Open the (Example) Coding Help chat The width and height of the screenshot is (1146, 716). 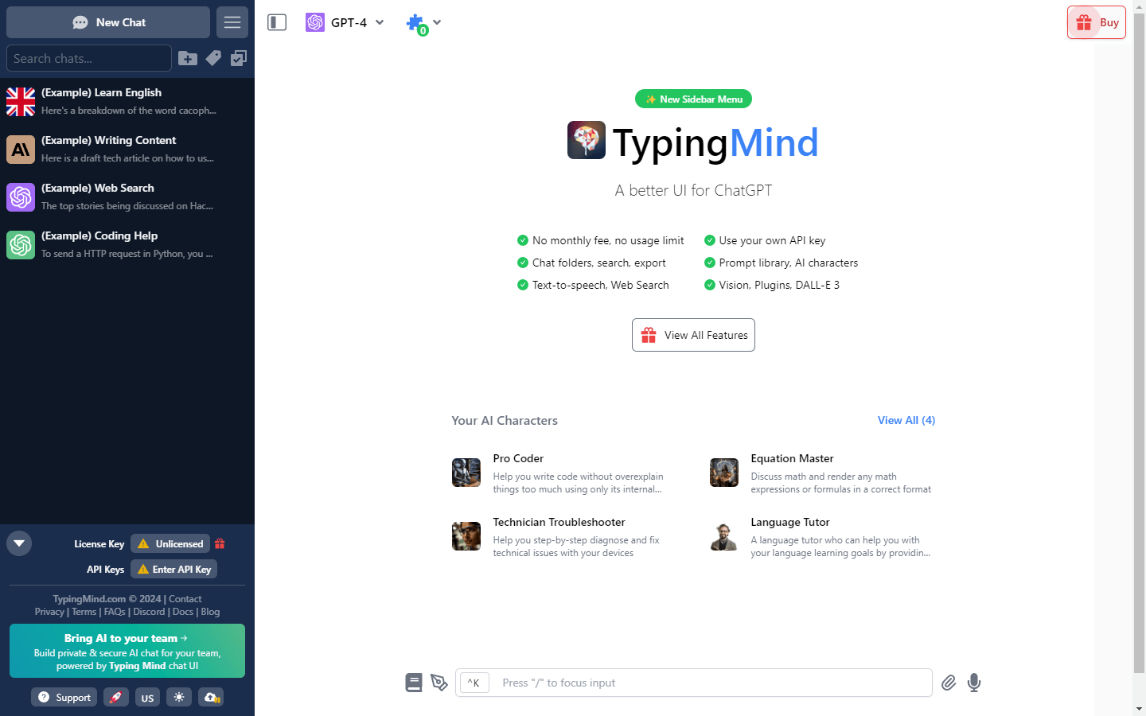click(x=127, y=245)
